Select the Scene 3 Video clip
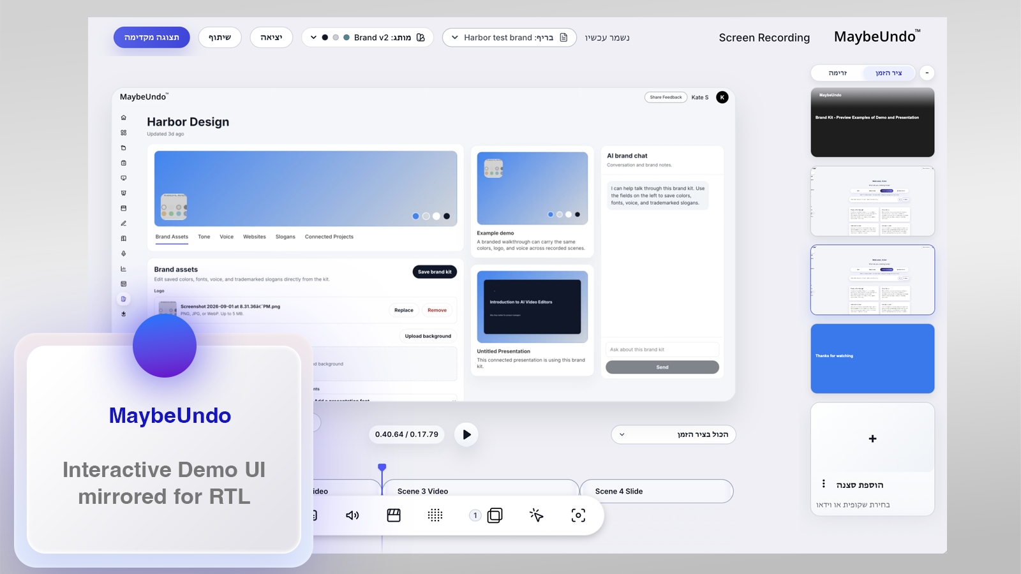 click(x=481, y=491)
